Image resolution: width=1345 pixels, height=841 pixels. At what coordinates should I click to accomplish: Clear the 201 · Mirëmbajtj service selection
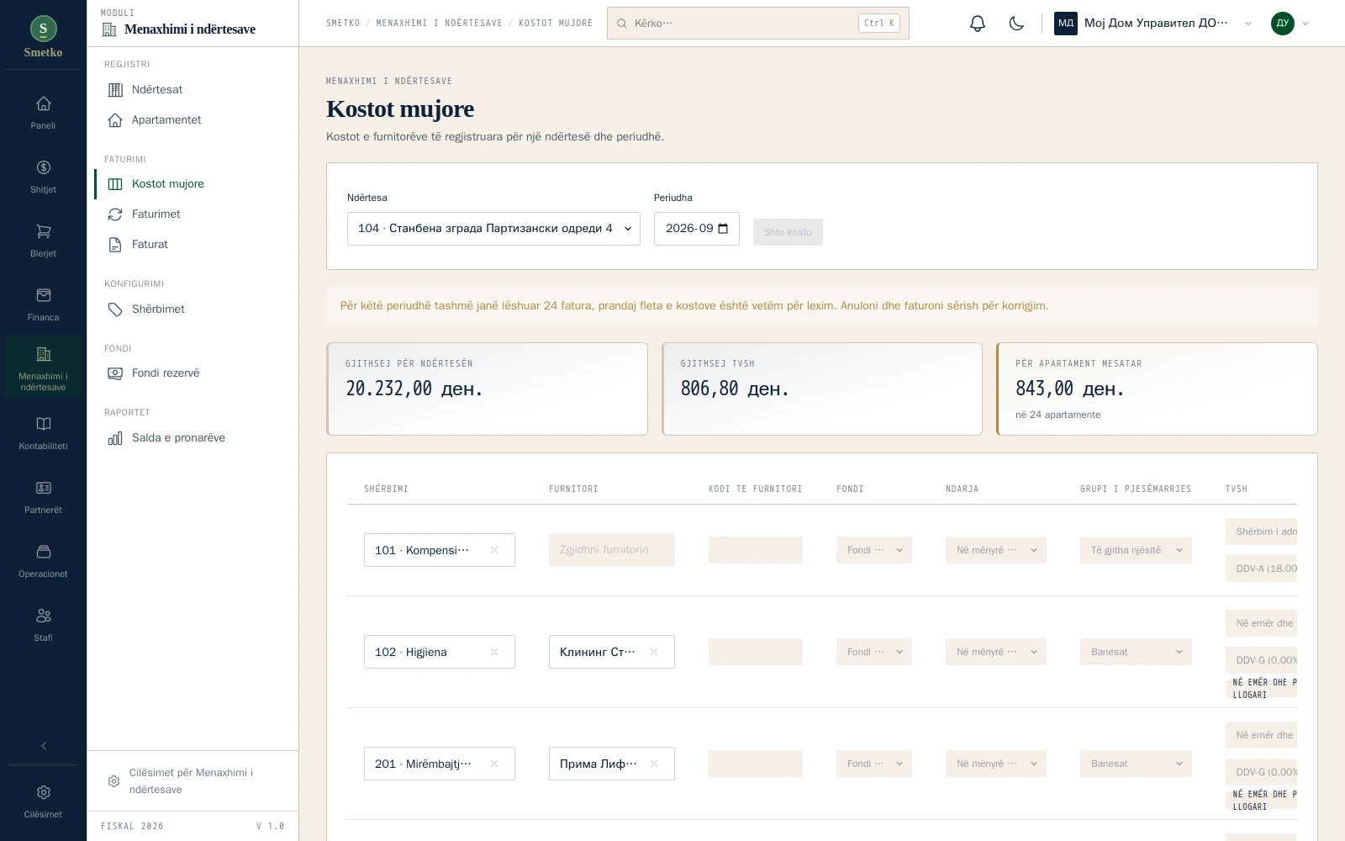tap(494, 764)
